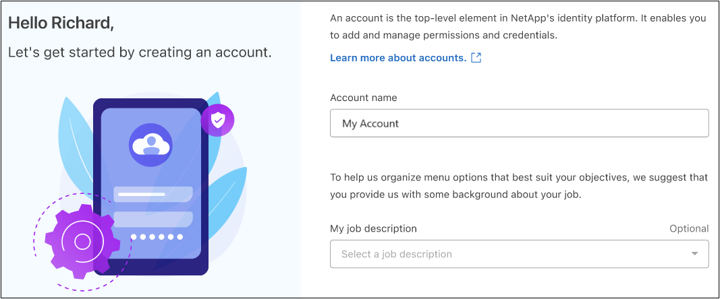Open the Select a job description combo box
The image size is (720, 299).
[499, 254]
